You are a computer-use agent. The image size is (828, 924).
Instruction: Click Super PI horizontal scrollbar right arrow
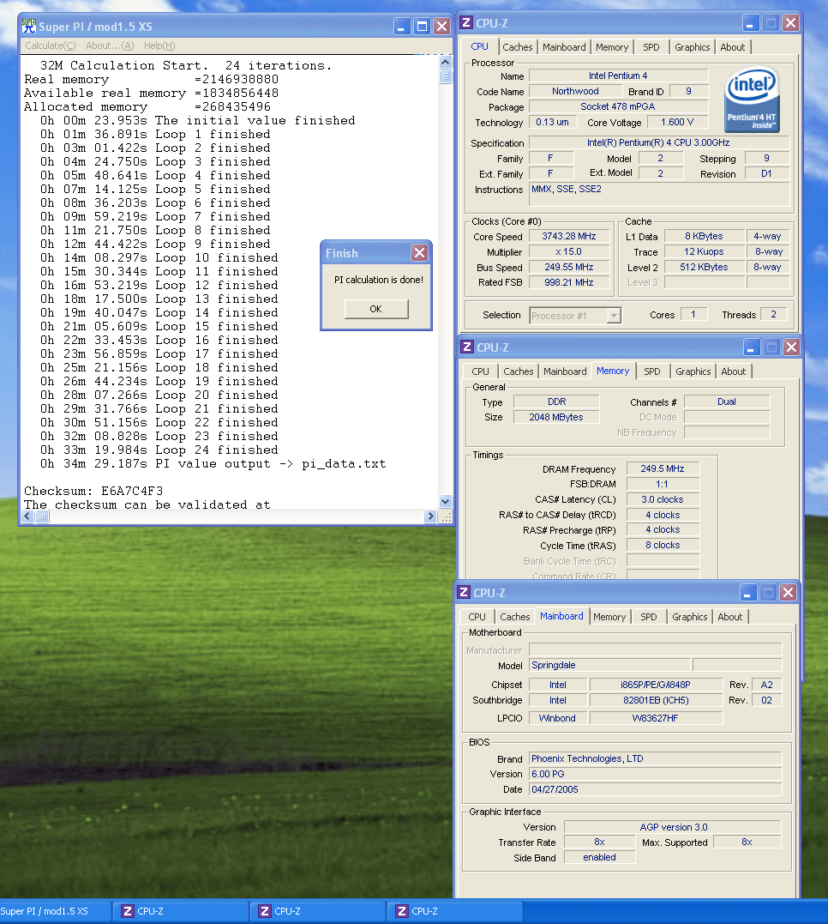pos(430,516)
